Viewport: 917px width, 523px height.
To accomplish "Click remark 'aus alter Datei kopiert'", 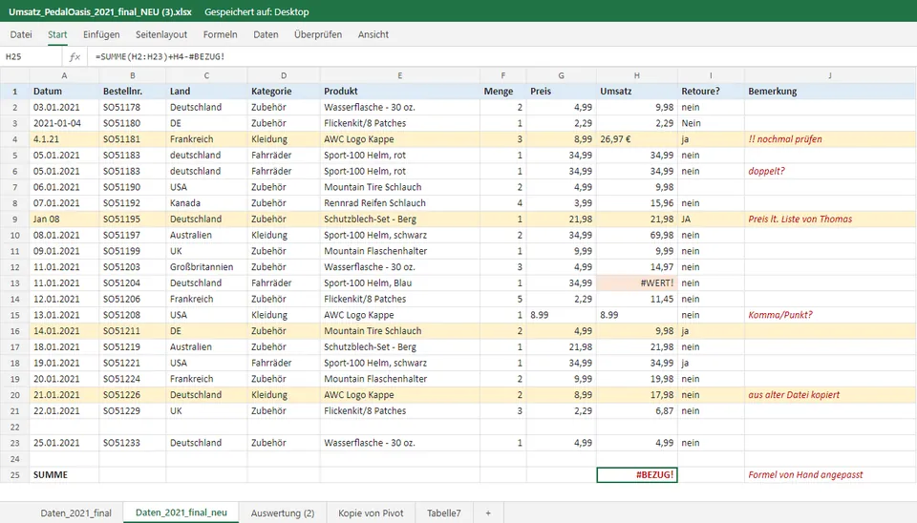I will (794, 395).
